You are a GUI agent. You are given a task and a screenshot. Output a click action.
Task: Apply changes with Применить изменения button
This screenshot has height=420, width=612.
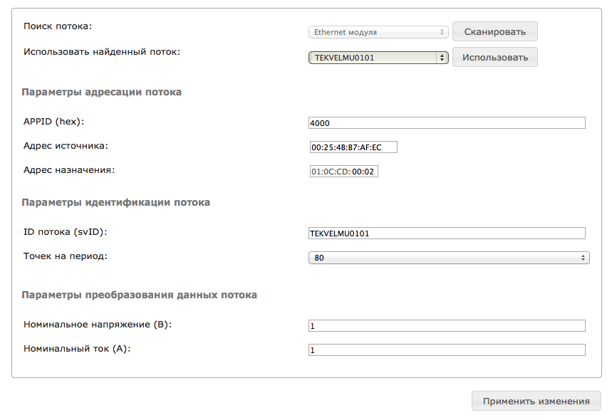pos(536,401)
